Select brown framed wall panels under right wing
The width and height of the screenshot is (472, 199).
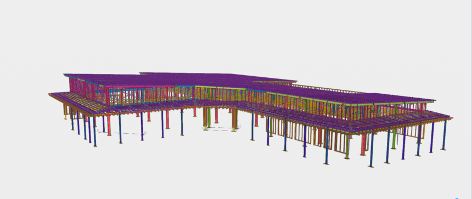click(310, 135)
